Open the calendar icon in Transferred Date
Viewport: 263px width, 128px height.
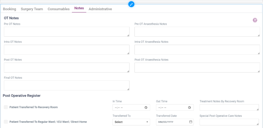point(191,122)
